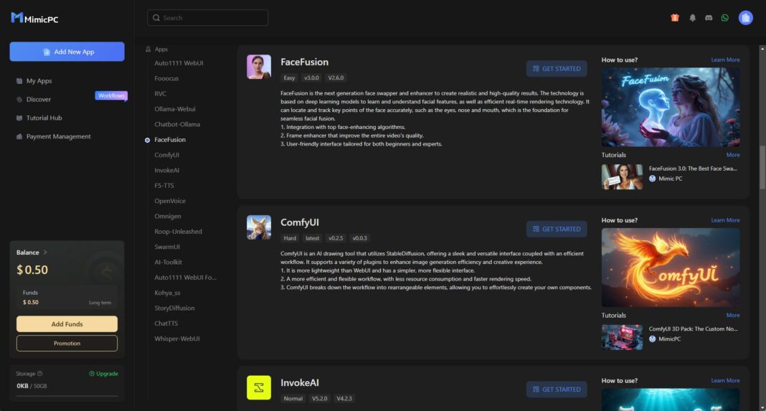This screenshot has height=411, width=766.
Task: Open the WhatsApp icon in header
Action: (x=725, y=18)
